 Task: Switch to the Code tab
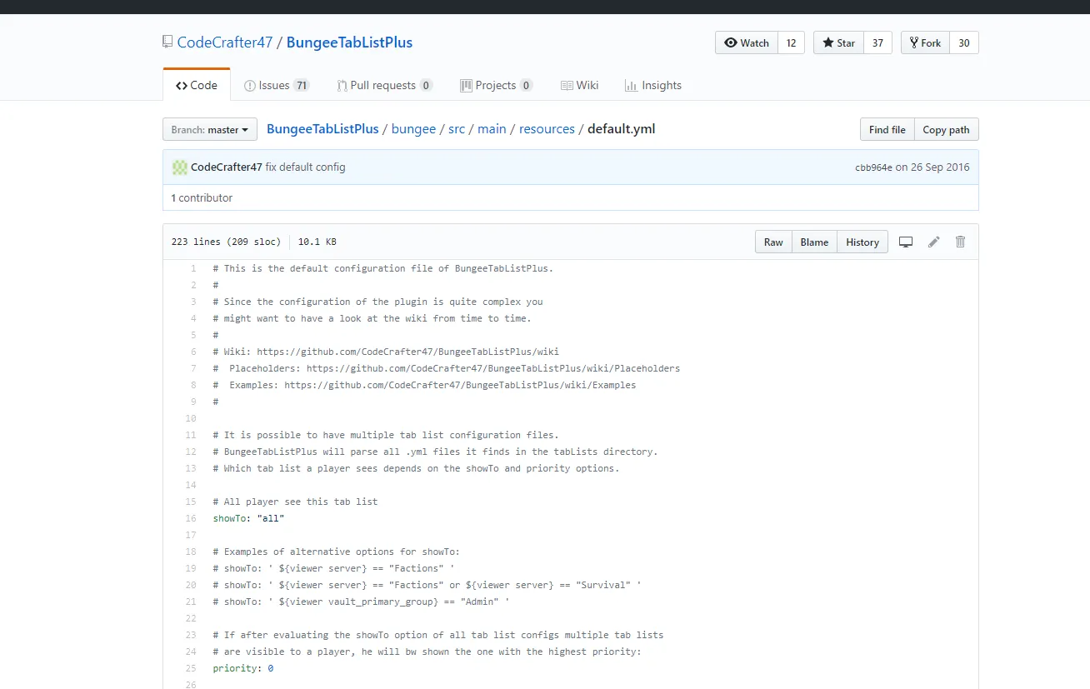[x=197, y=85]
